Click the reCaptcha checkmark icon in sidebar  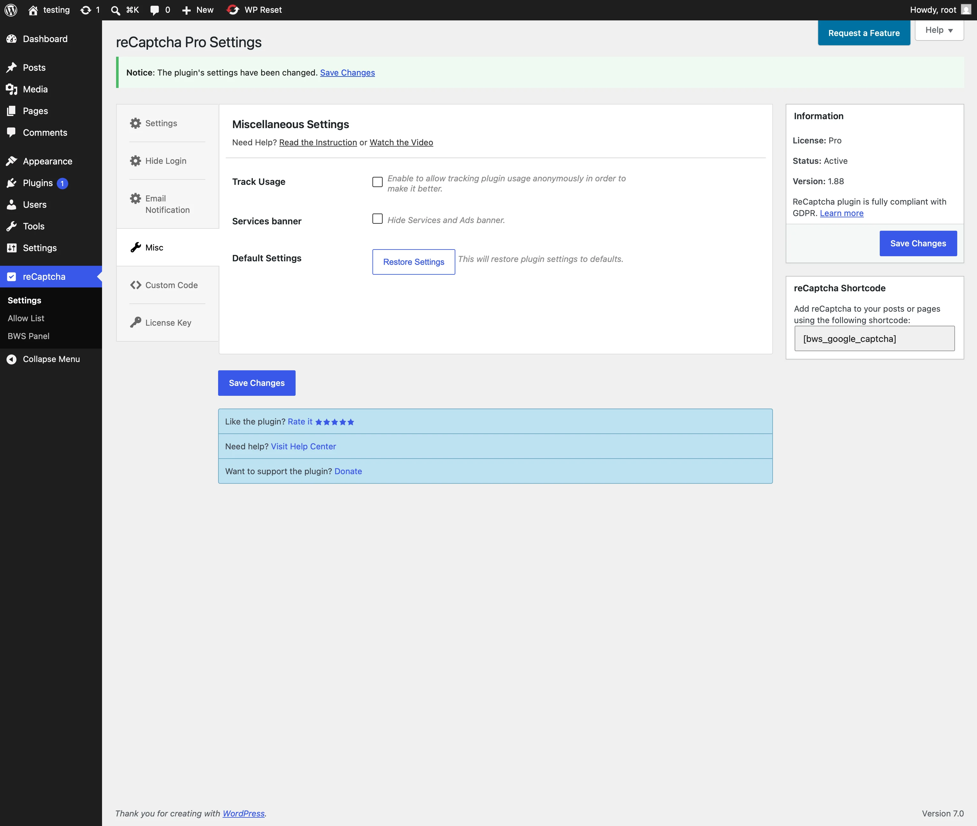click(12, 277)
